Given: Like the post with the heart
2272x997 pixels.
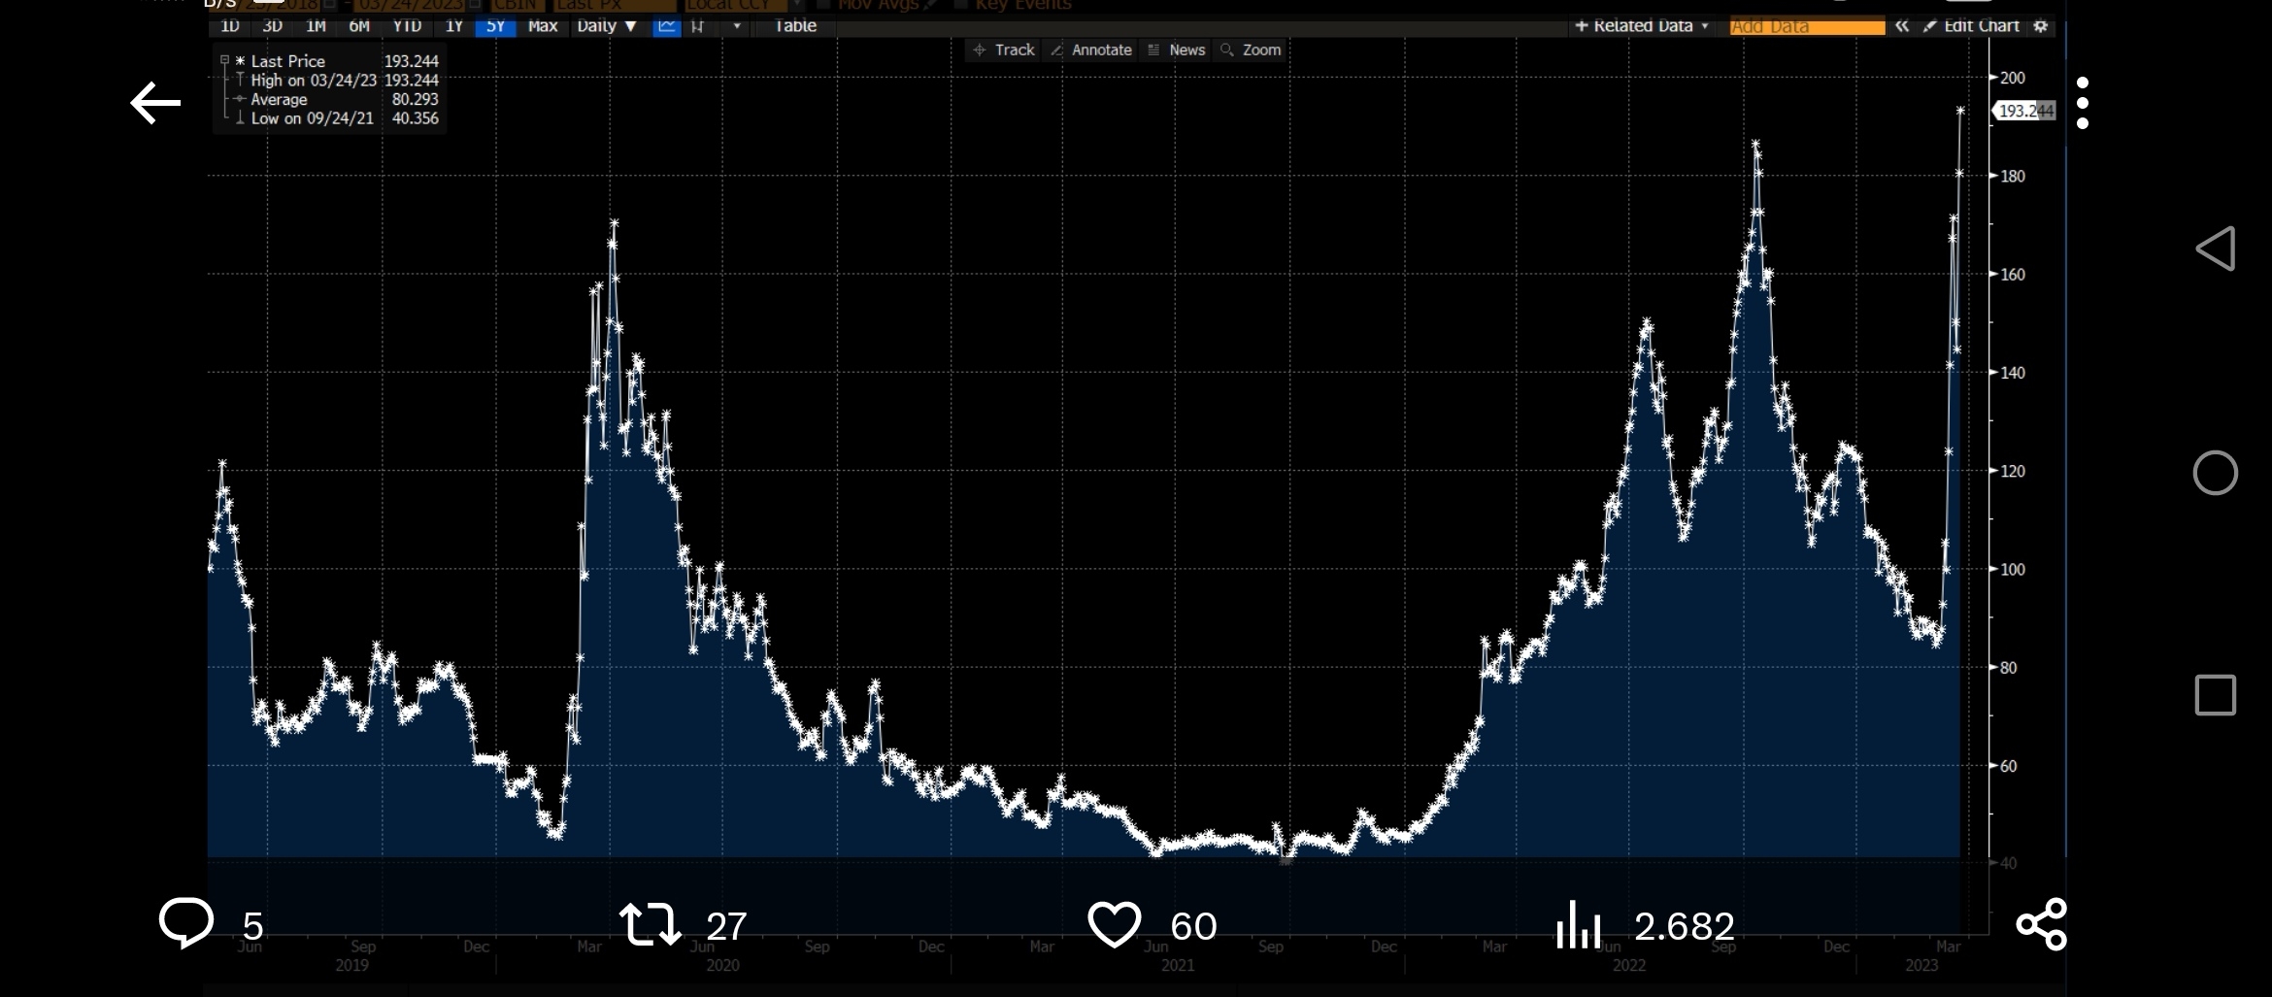Looking at the screenshot, I should tap(1116, 925).
